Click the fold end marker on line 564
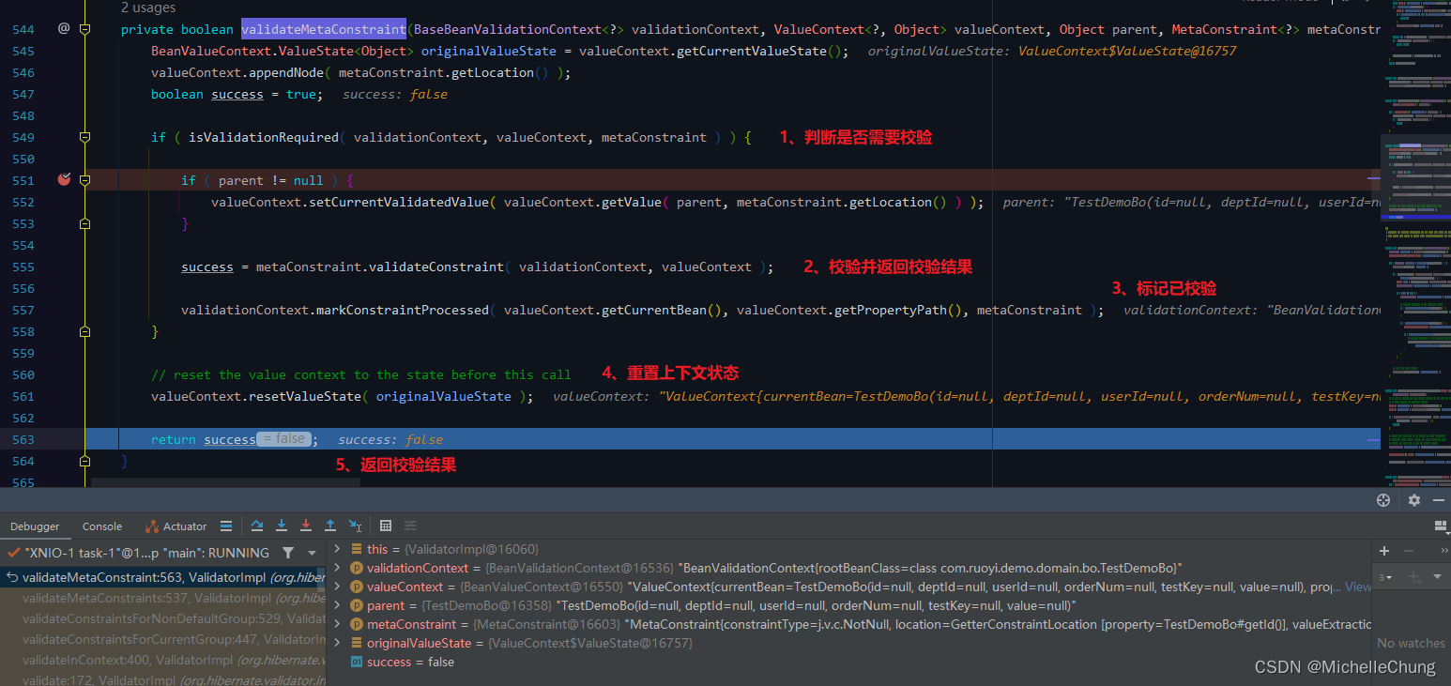 tap(85, 461)
